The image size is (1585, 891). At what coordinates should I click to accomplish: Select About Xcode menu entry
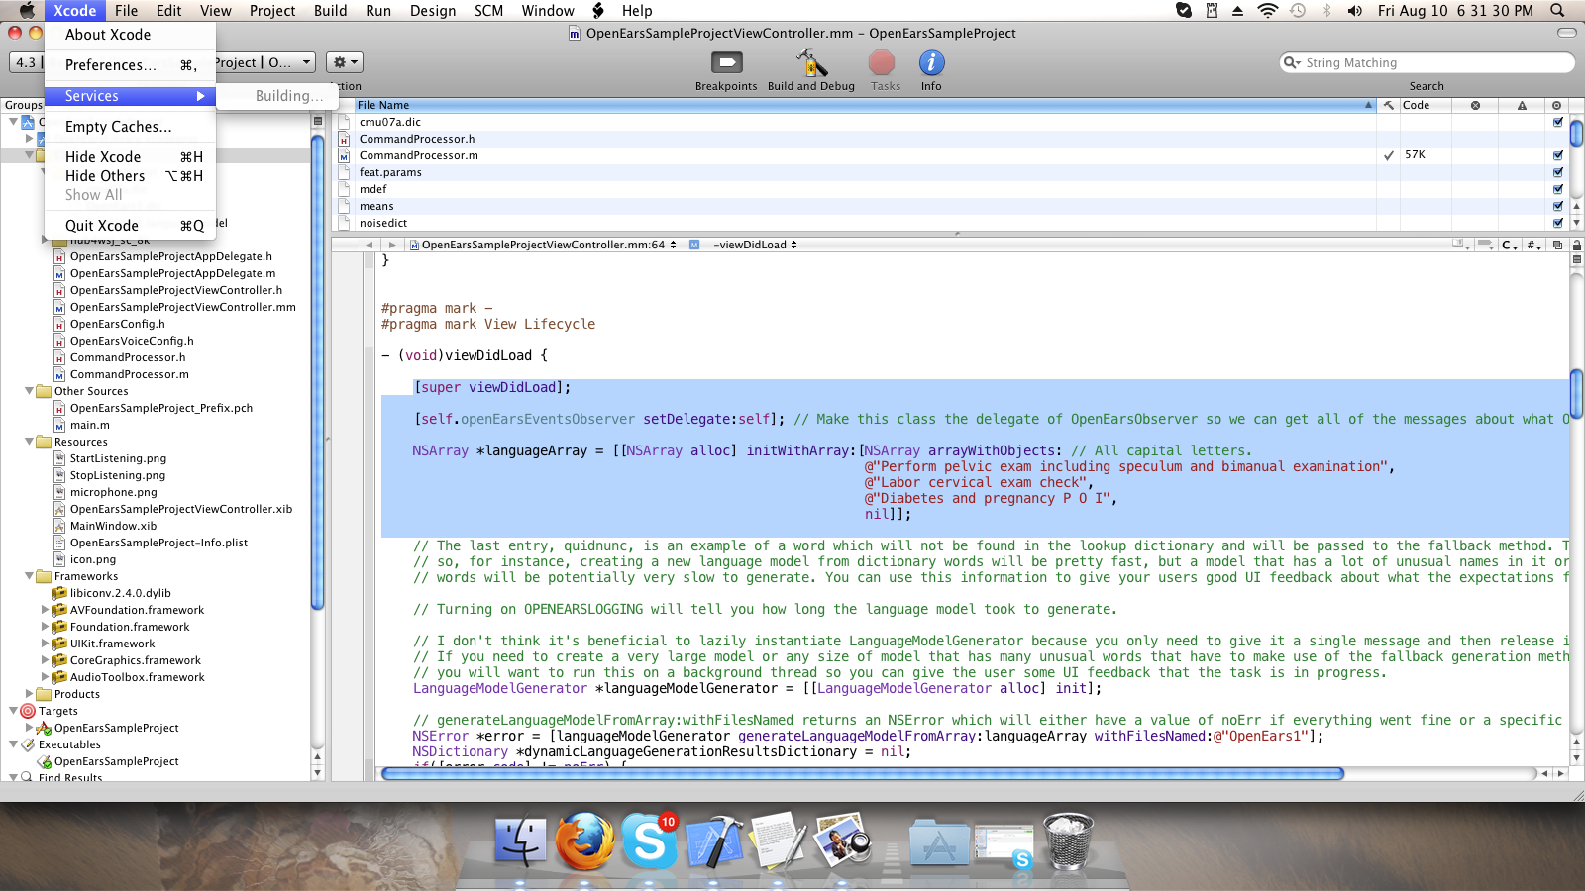[130, 35]
